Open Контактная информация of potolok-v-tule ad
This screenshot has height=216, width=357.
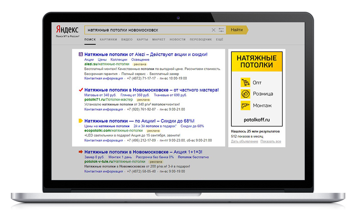[104, 171]
